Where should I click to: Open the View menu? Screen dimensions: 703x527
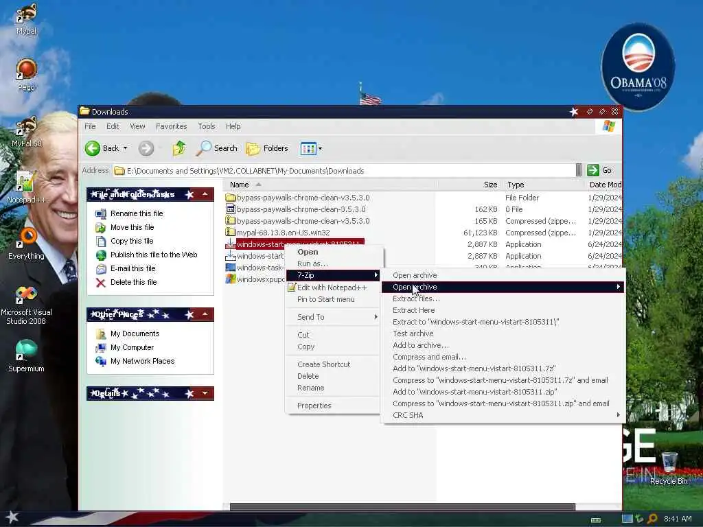(137, 126)
